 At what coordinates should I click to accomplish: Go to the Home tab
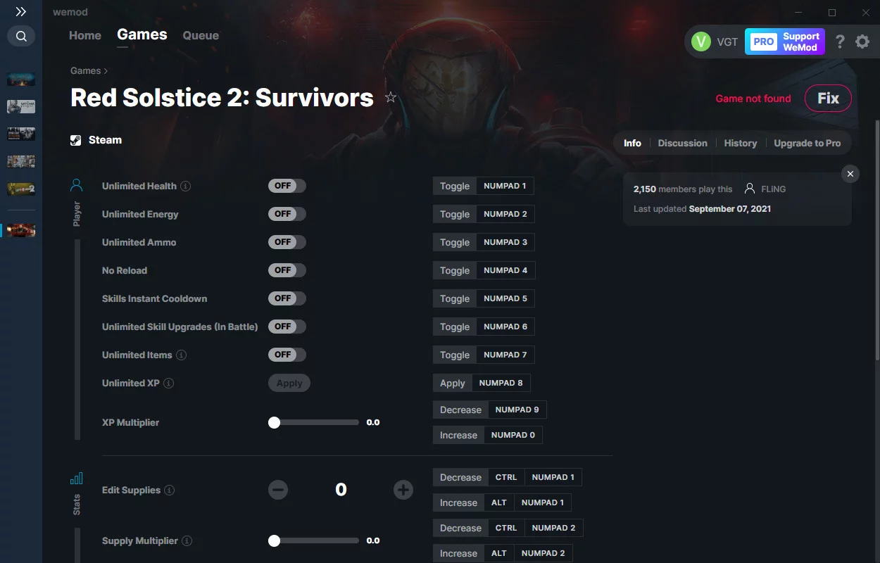[x=85, y=35]
